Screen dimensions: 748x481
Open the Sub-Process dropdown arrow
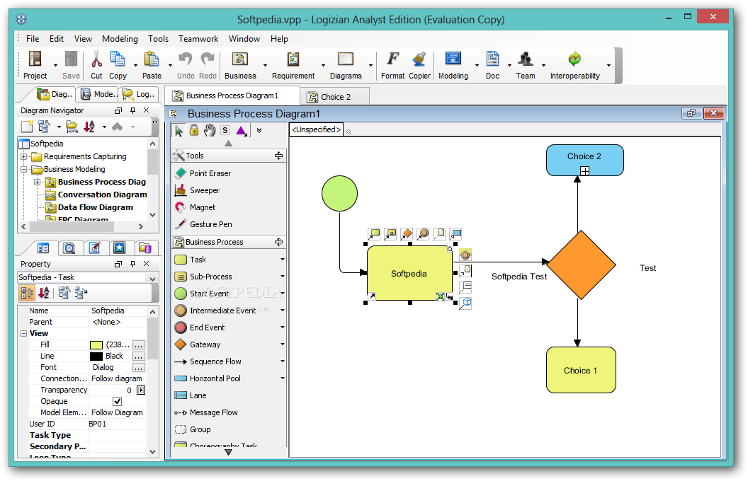click(282, 277)
